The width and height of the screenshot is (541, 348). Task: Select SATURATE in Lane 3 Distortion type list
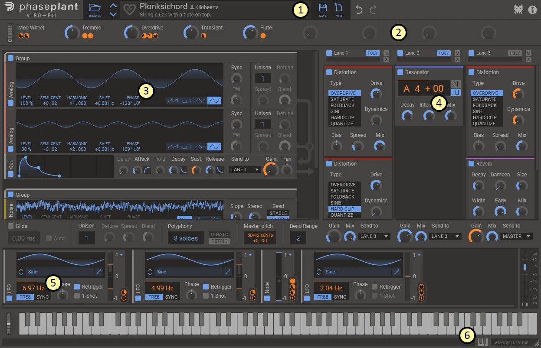click(487, 99)
